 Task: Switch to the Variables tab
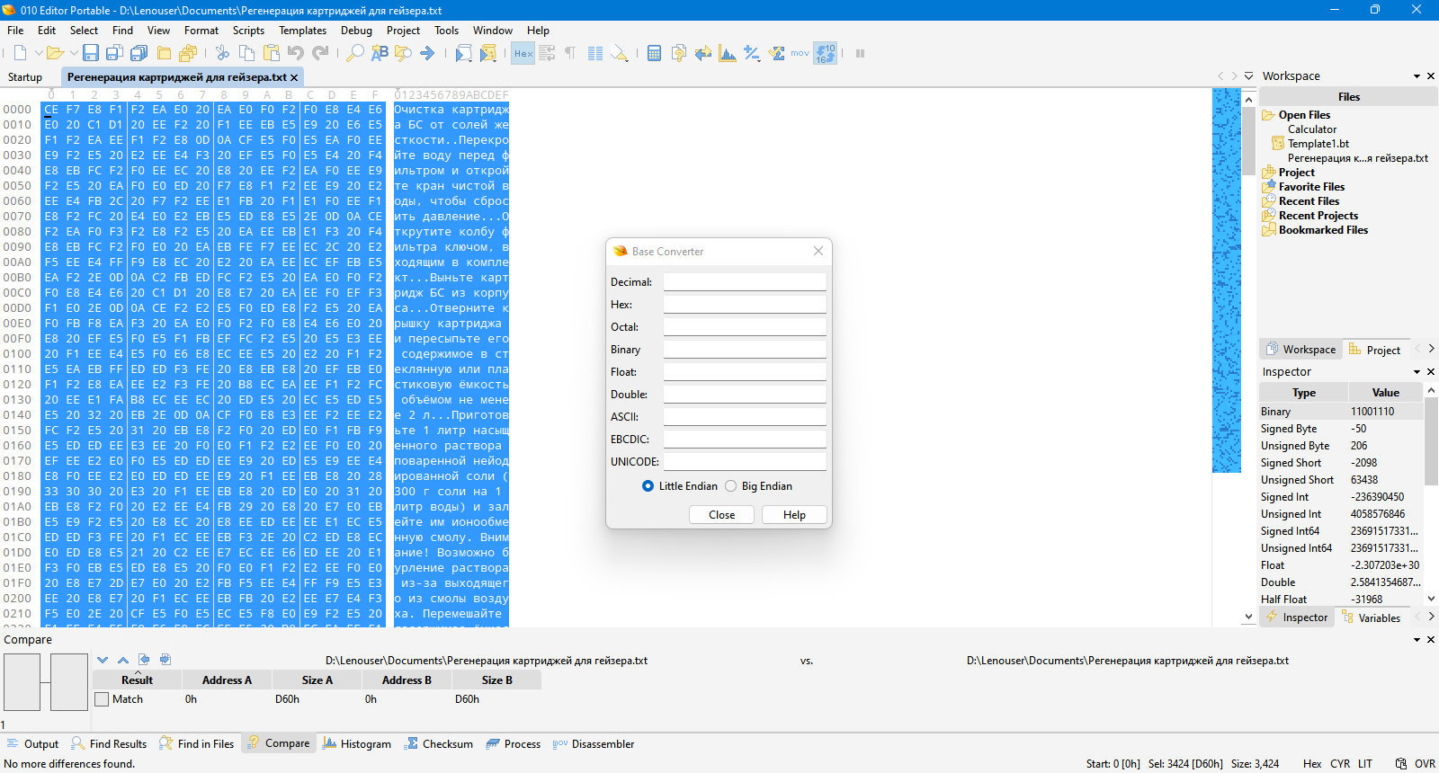click(x=1372, y=618)
